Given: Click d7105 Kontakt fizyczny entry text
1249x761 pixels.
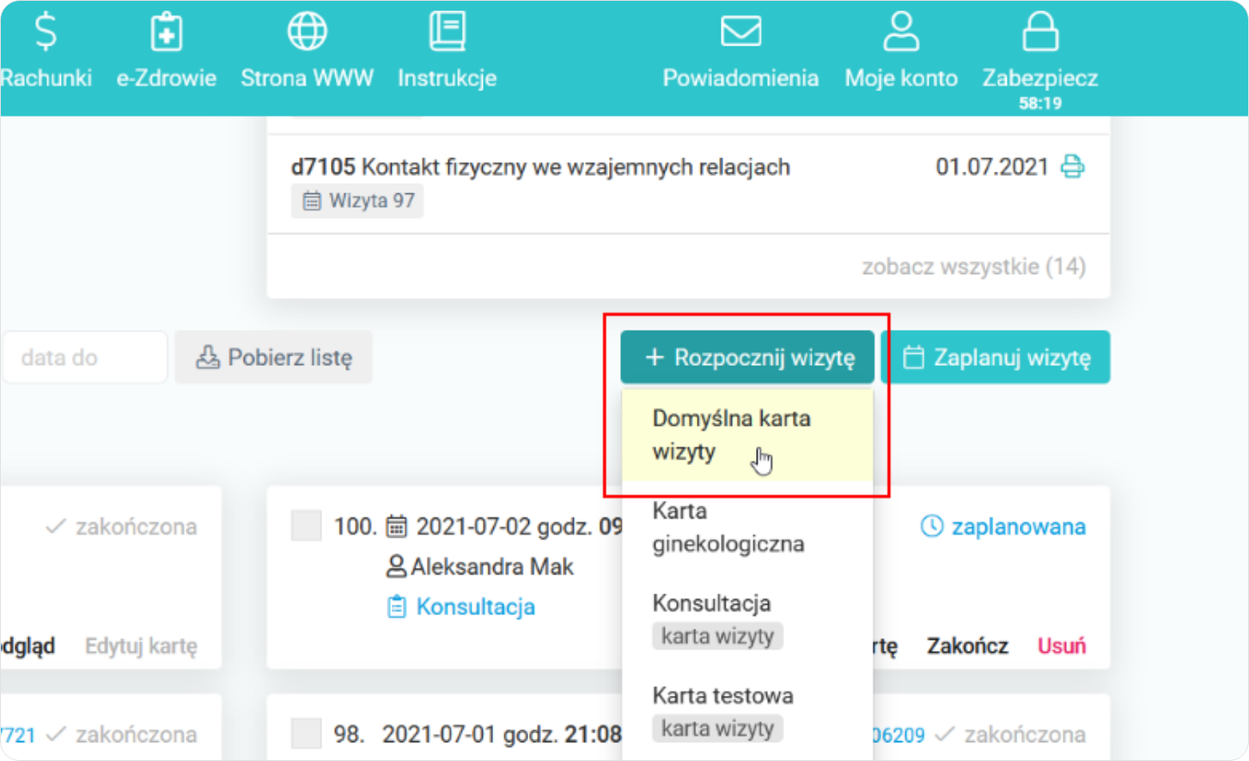Looking at the screenshot, I should tap(540, 167).
